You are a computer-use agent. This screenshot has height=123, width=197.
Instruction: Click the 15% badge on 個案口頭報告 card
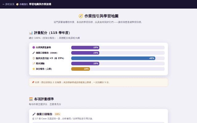(58, 114)
